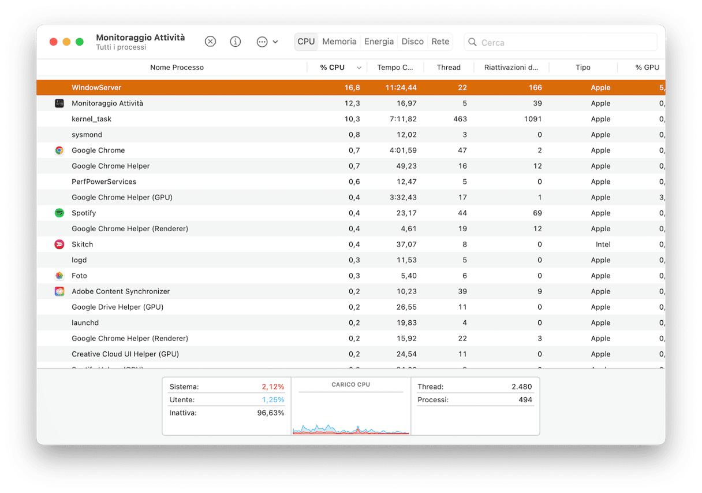Image resolution: width=702 pixels, height=493 pixels.
Task: Switch to the CPU tab
Action: (x=306, y=42)
